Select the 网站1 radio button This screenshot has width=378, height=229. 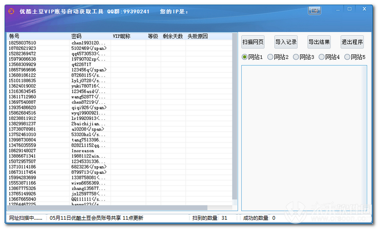coord(245,57)
